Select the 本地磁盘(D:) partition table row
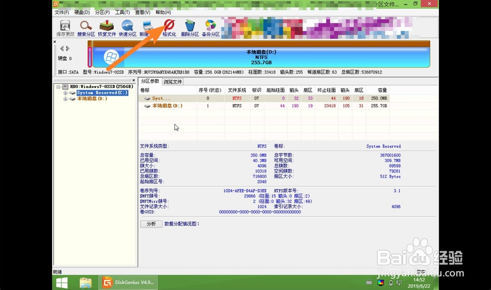Image resolution: width=491 pixels, height=290 pixels. (x=264, y=106)
